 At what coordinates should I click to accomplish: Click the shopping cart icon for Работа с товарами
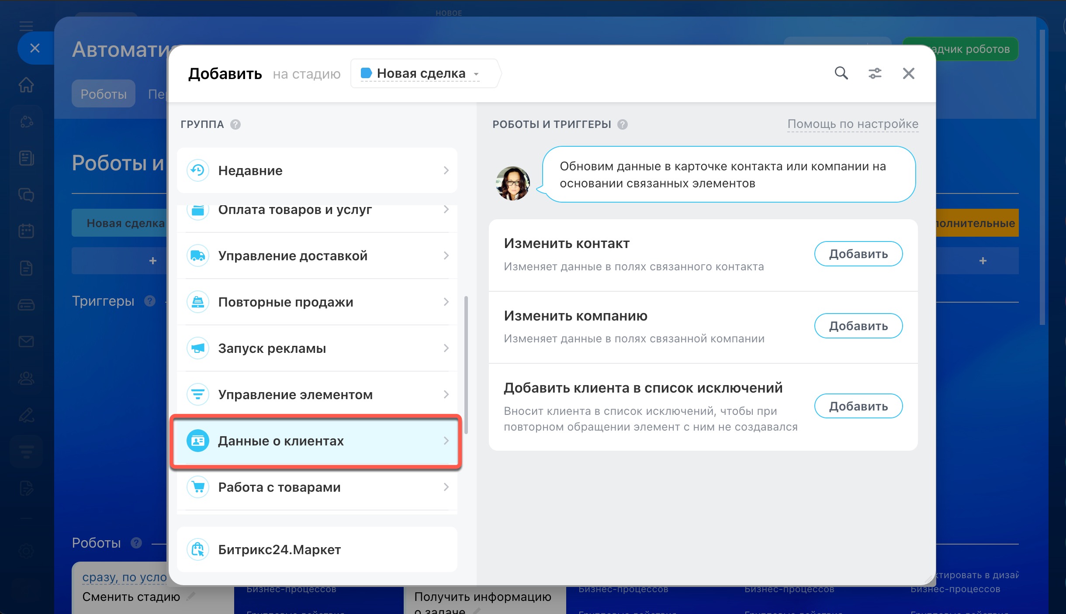coord(198,487)
